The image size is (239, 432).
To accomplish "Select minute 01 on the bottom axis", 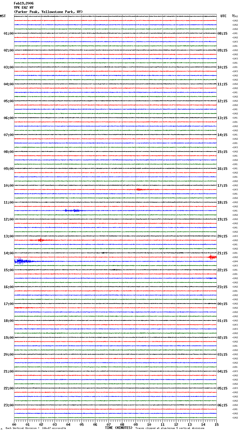I will point(28,424).
